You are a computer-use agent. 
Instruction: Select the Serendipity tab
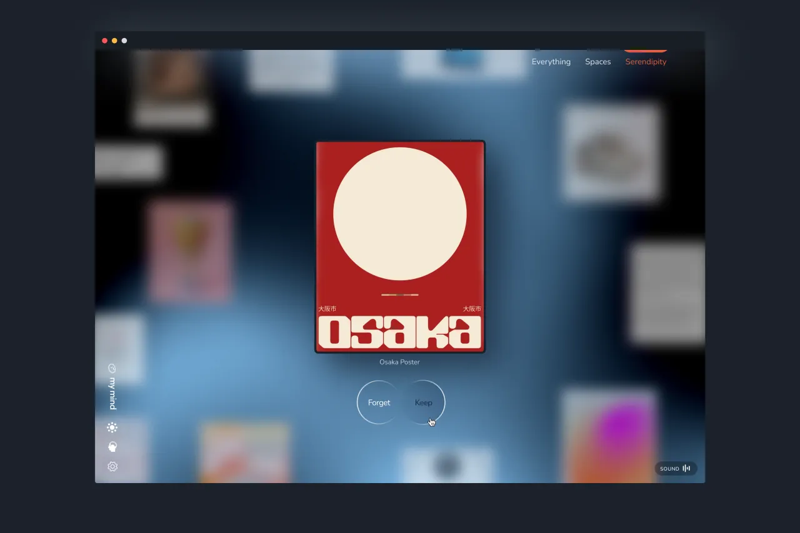[646, 62]
